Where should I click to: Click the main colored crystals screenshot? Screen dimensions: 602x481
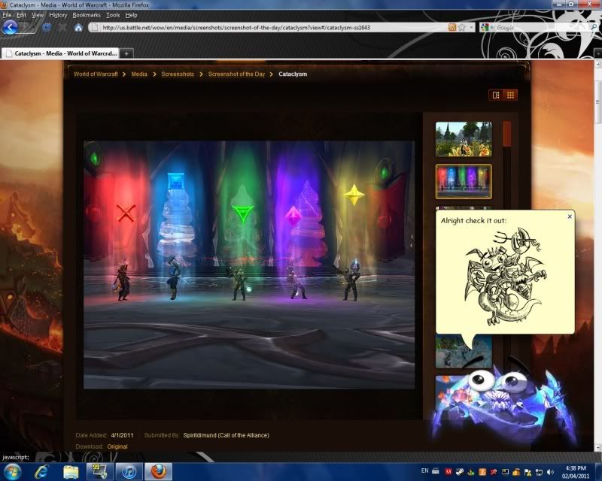pos(249,265)
